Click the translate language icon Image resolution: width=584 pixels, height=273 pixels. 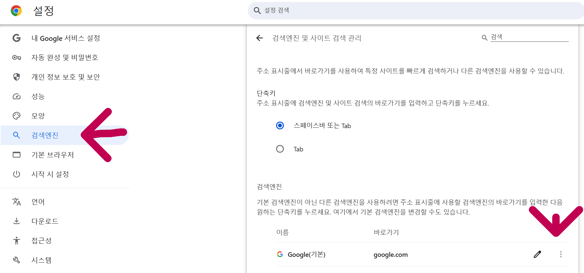click(x=17, y=202)
